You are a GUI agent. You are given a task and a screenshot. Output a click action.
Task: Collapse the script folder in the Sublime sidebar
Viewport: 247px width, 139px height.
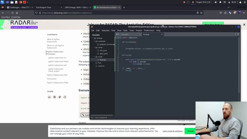[x=94, y=57]
